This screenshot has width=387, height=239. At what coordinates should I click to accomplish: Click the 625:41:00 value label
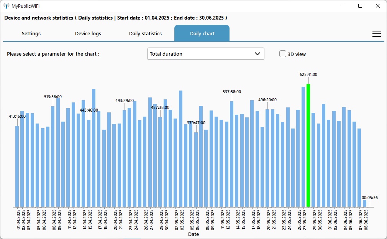pos(308,75)
